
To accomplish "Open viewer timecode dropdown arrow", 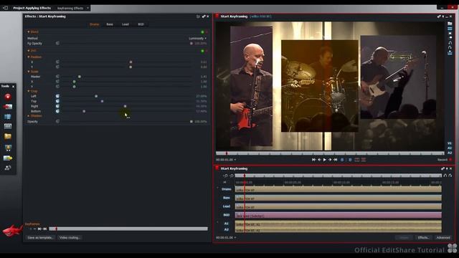I will tap(235, 160).
